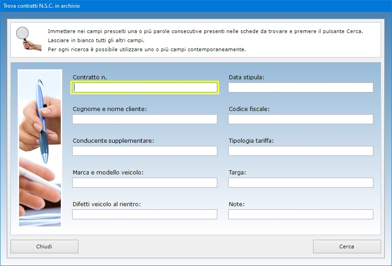Click the "Codice fiscale:" label text

249,109
